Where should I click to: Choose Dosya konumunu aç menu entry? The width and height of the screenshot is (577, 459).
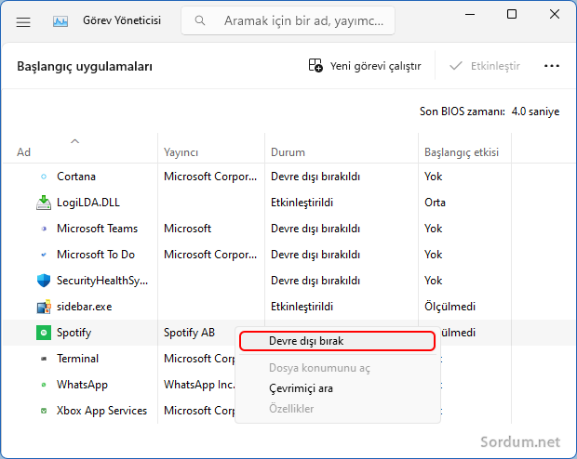click(x=319, y=368)
